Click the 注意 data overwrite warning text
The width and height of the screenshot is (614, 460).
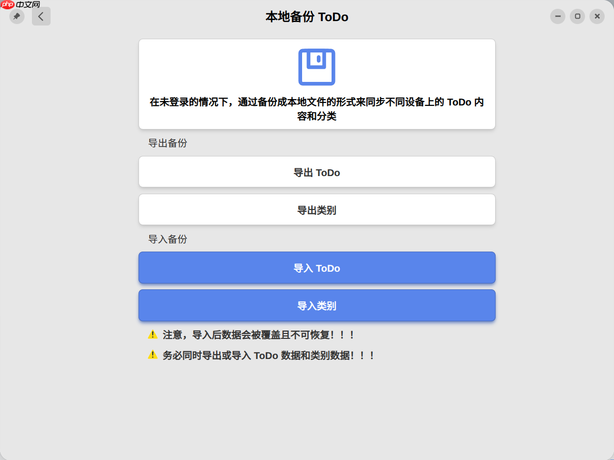click(x=258, y=334)
